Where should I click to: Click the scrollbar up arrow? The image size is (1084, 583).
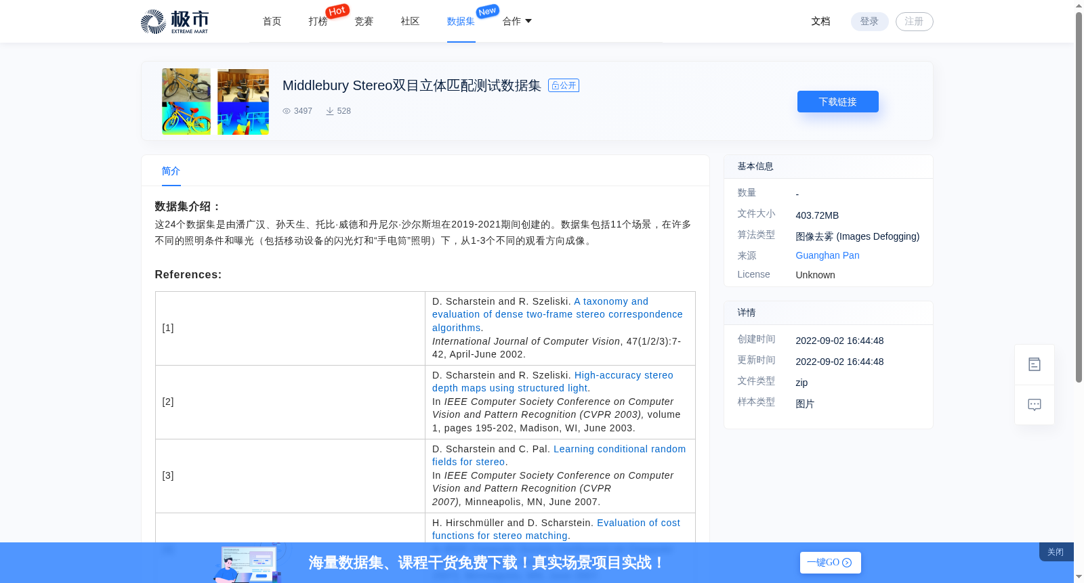click(x=1079, y=5)
